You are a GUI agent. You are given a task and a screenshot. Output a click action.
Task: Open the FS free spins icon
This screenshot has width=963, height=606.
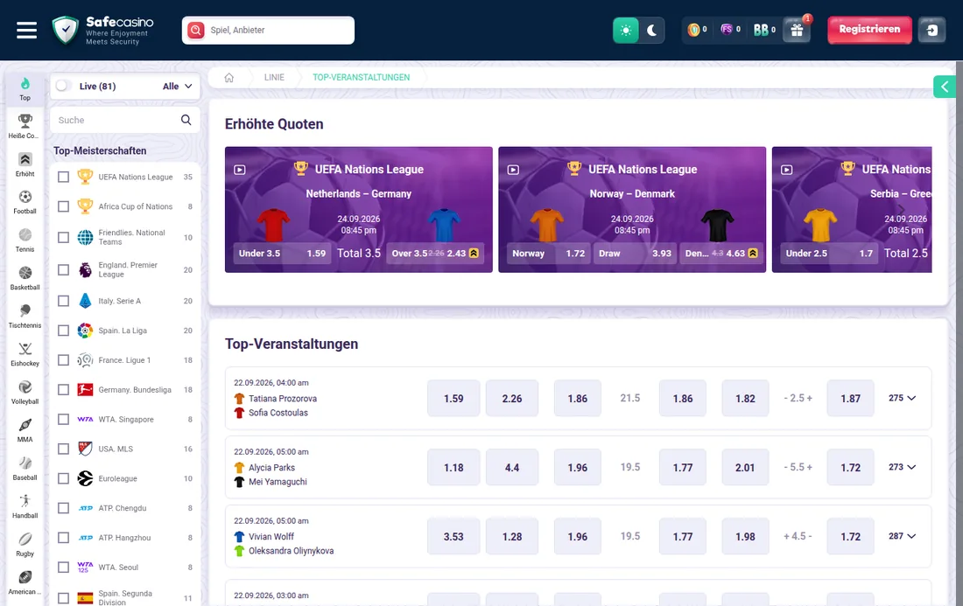(727, 30)
